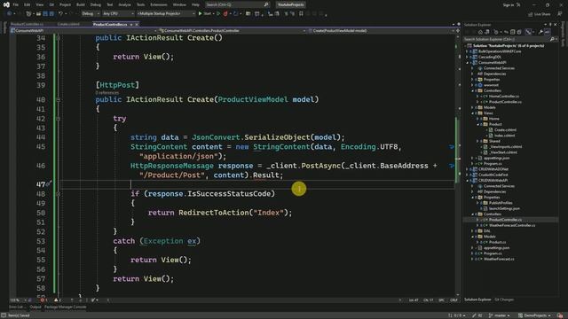This screenshot has height=319, width=568.
Task: Click the CRLF line ending indicator
Action: (454, 300)
